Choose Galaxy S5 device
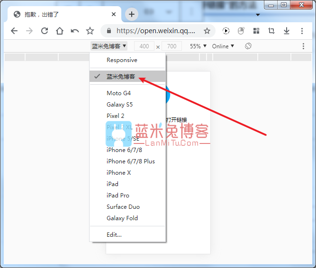Image resolution: width=316 pixels, height=268 pixels. [127, 105]
